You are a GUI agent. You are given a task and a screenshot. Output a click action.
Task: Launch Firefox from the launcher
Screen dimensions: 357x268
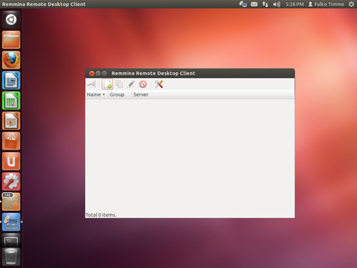coord(11,60)
